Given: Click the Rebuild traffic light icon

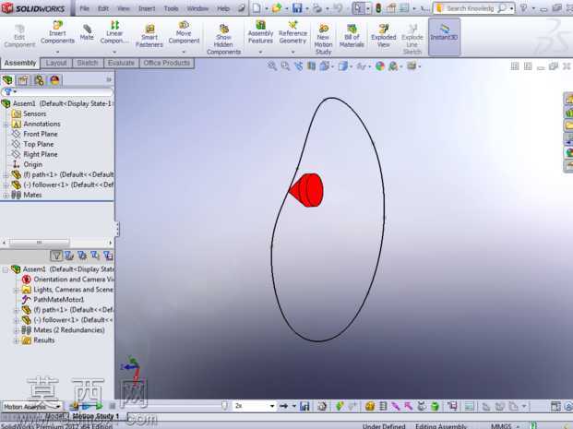Looking at the screenshot, I should (378, 8).
